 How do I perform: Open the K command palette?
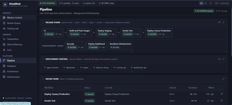[x=222, y=3]
